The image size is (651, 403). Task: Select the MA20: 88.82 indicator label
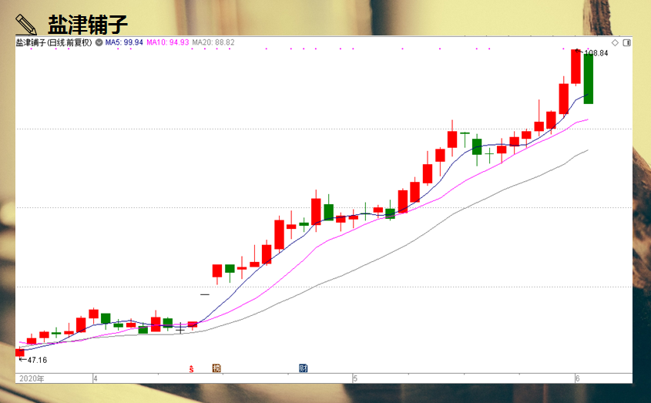(213, 42)
